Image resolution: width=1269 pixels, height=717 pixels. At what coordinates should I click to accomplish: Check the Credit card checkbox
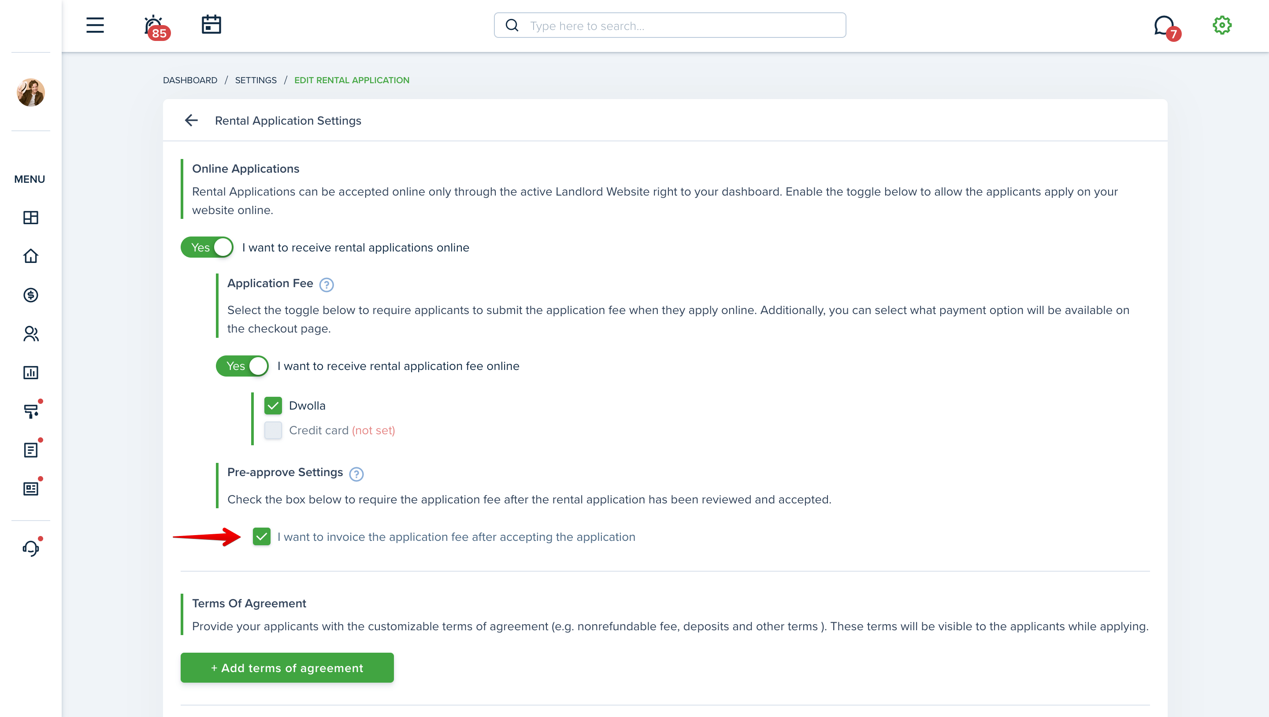click(x=273, y=430)
